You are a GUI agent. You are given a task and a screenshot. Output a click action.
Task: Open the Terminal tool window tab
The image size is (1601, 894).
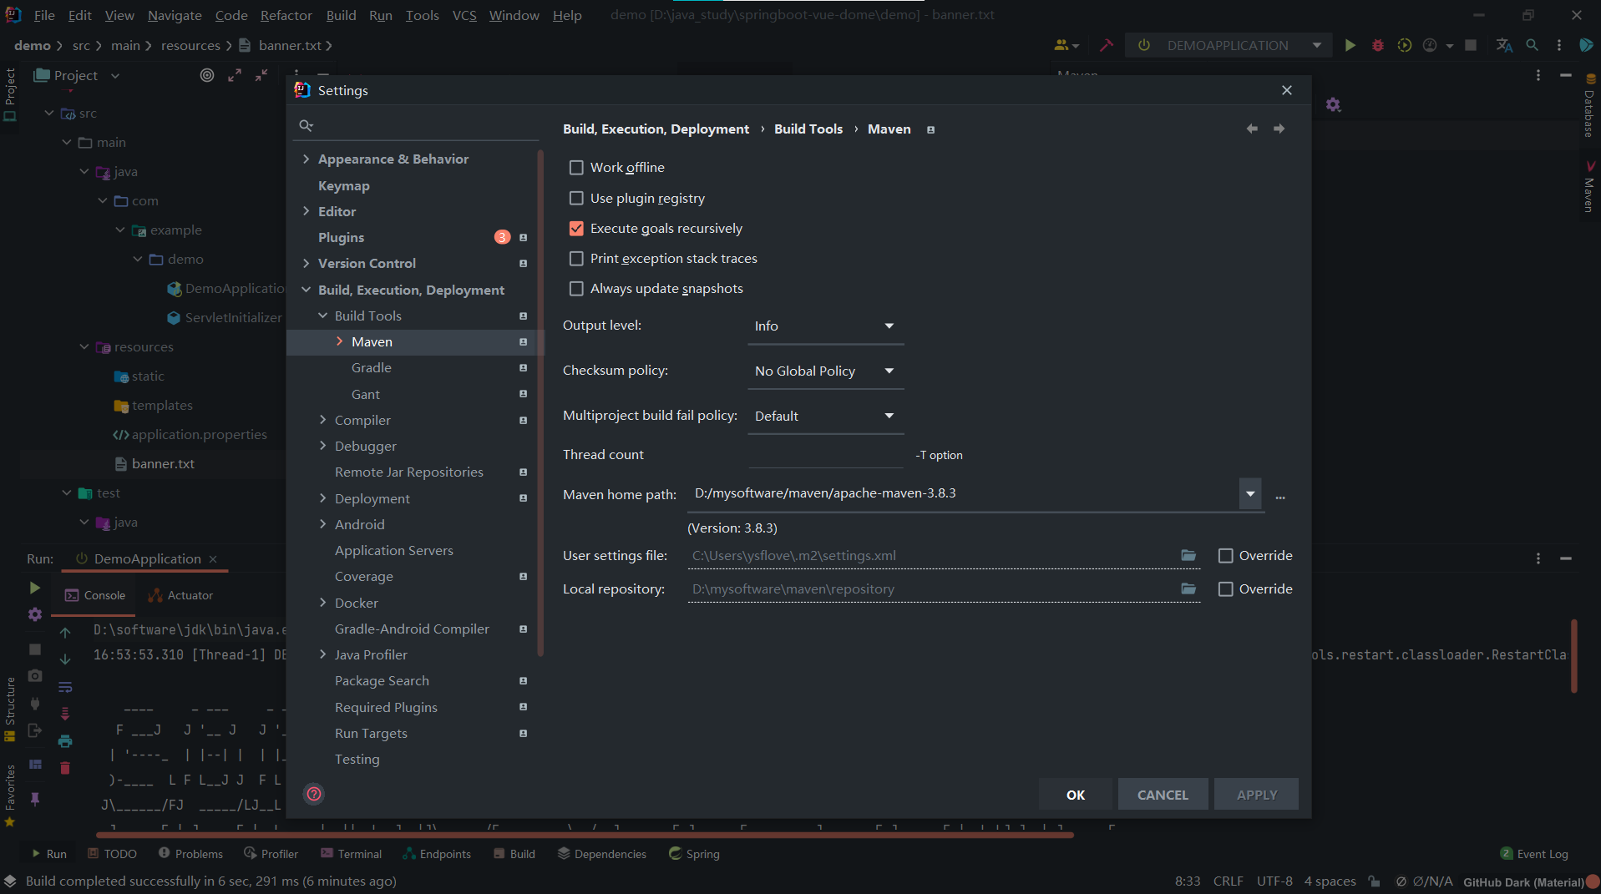[x=351, y=854]
